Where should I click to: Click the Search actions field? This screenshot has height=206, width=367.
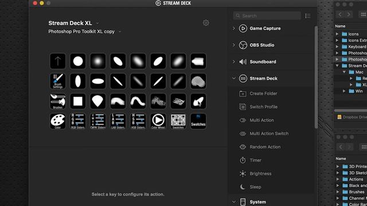pos(267,15)
